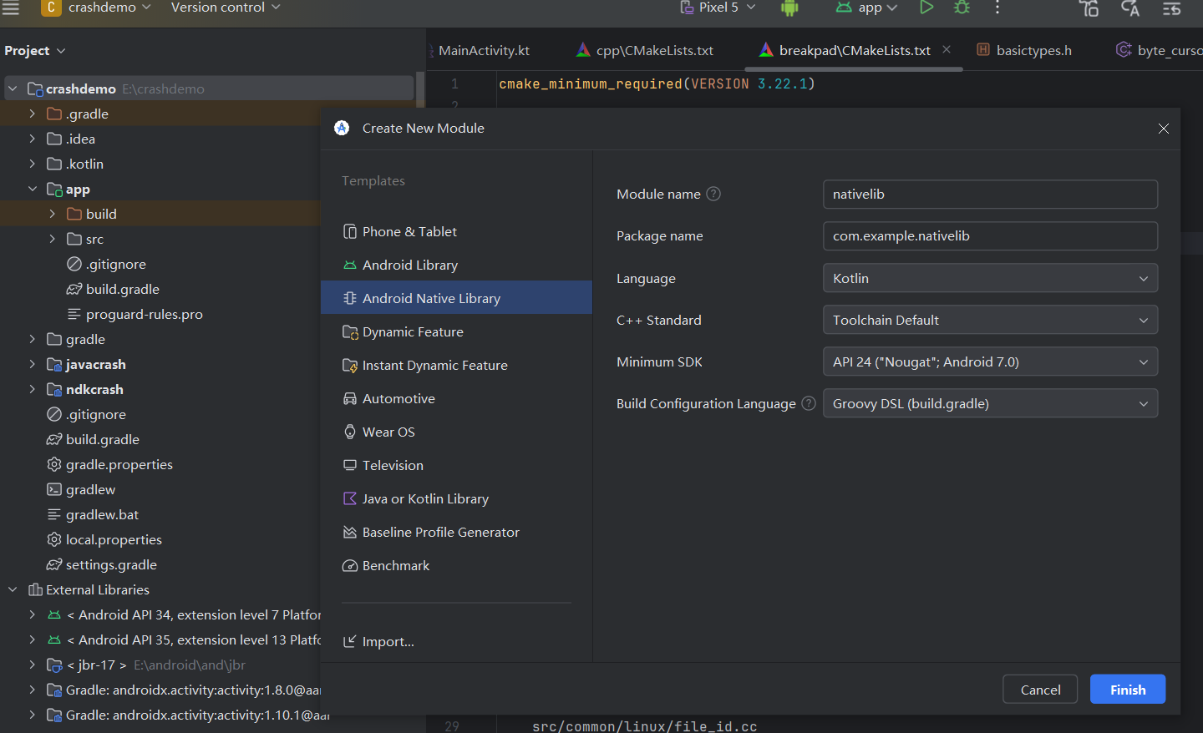
Task: Select the Instant Dynamic Feature template
Action: tap(456, 365)
